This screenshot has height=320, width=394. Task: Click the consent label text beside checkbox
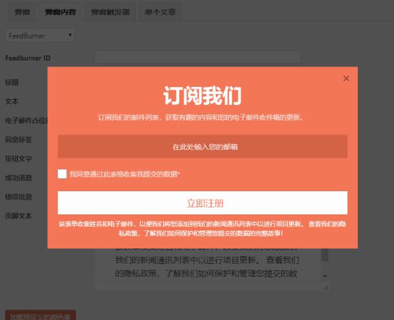tap(125, 174)
